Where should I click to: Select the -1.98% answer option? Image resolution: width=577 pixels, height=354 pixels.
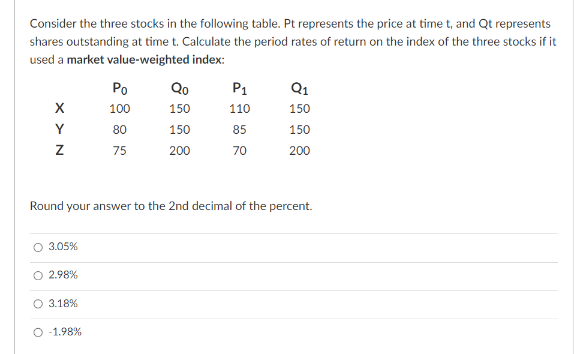click(x=37, y=332)
